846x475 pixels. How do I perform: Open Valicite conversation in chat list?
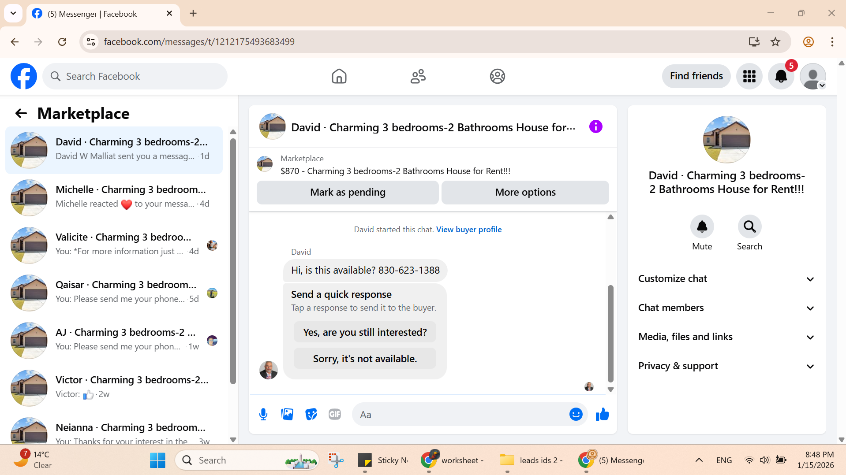114,245
